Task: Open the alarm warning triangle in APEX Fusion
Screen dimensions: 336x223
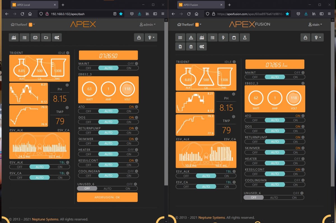Action: pos(191,37)
